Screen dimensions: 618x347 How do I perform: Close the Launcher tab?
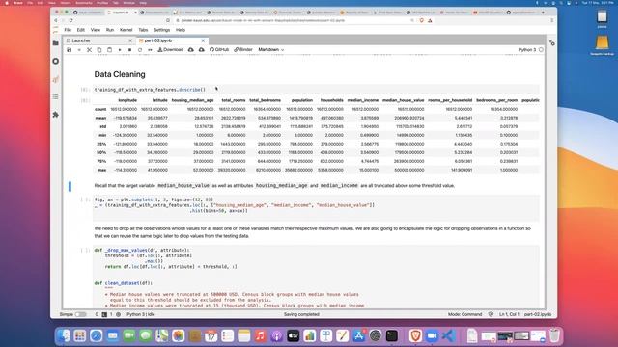[130, 40]
